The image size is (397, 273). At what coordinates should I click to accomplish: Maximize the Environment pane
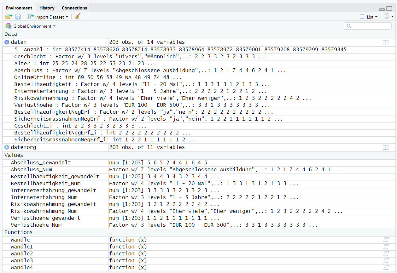[389, 9]
